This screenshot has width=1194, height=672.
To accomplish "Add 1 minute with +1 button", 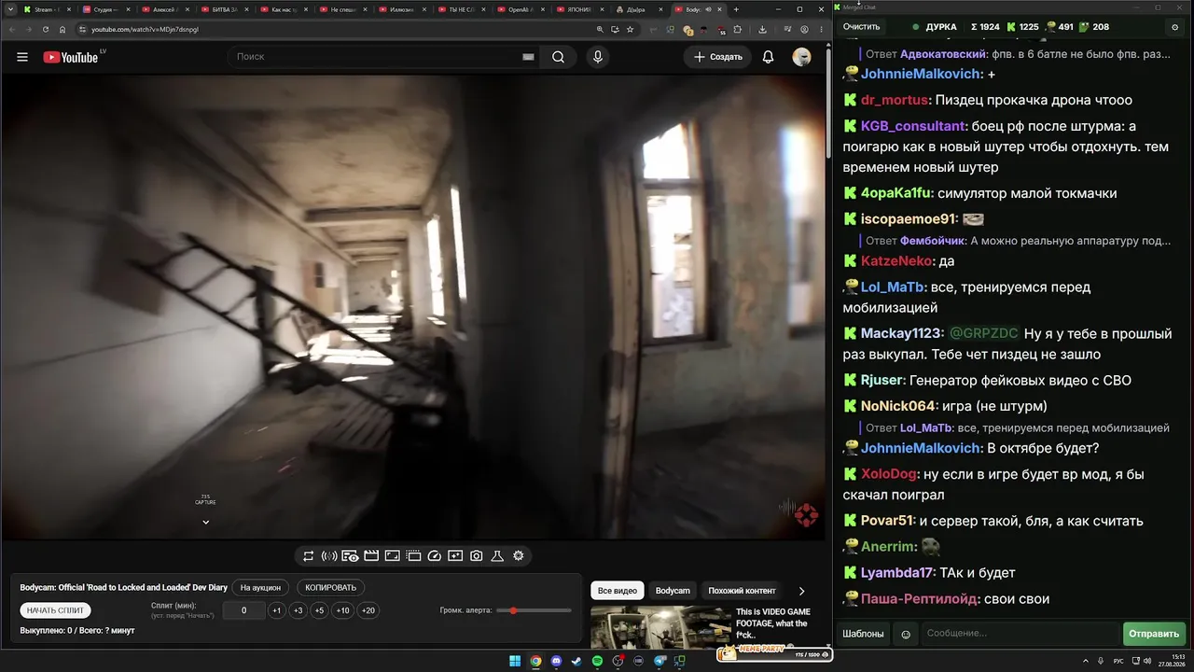I will pyautogui.click(x=276, y=610).
